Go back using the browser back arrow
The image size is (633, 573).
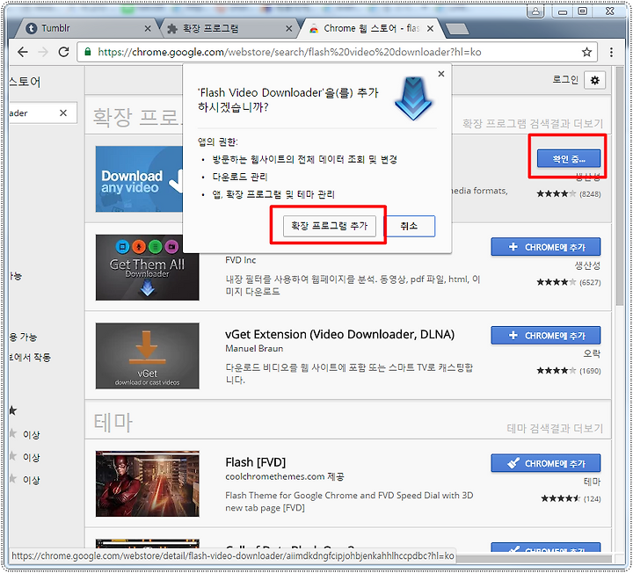(23, 52)
